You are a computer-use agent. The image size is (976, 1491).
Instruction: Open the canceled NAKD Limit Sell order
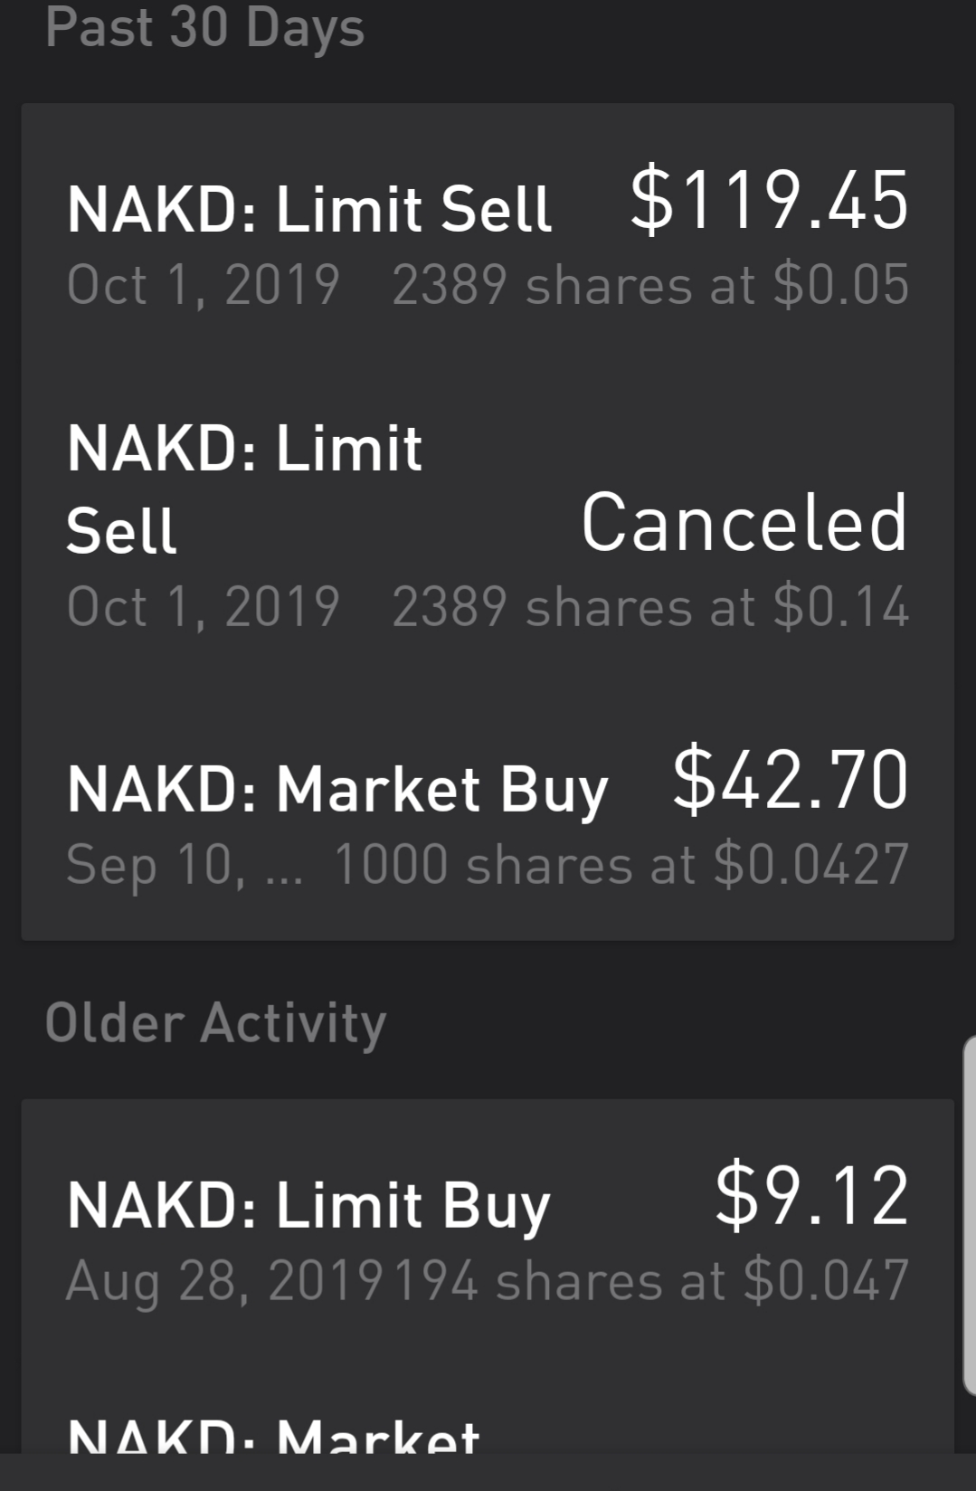pos(244,489)
